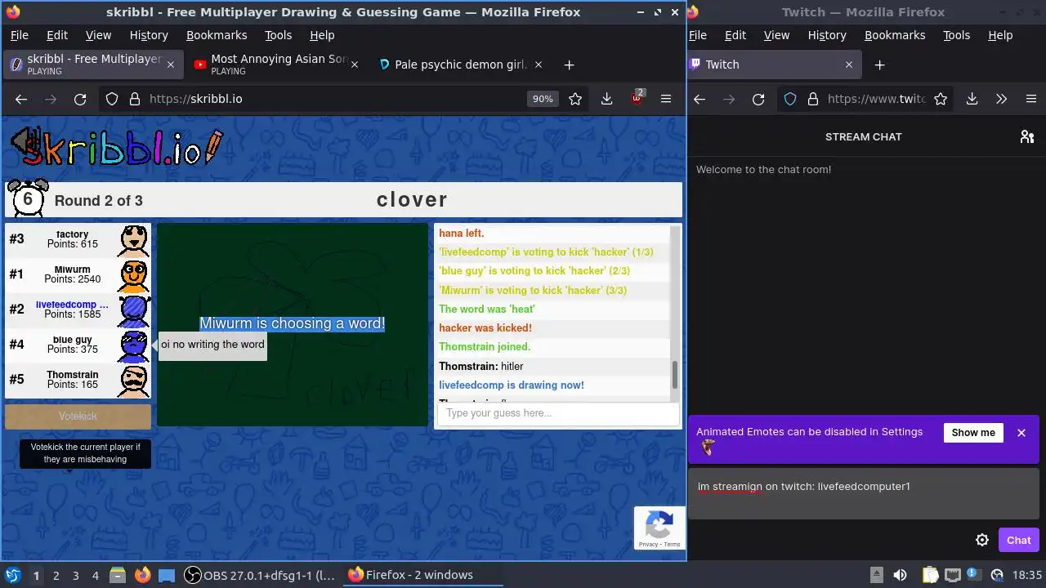Select Miwurm's orange avatar
Image resolution: width=1046 pixels, height=588 pixels.
pos(134,276)
